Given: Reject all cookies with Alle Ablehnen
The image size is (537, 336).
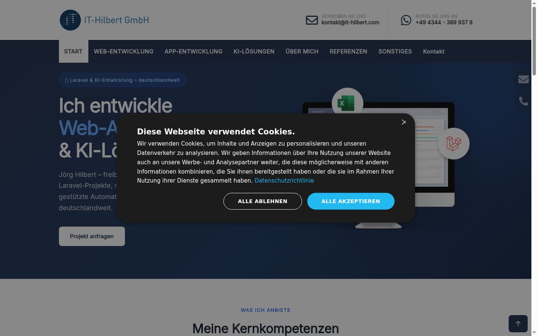Looking at the screenshot, I should [x=263, y=201].
